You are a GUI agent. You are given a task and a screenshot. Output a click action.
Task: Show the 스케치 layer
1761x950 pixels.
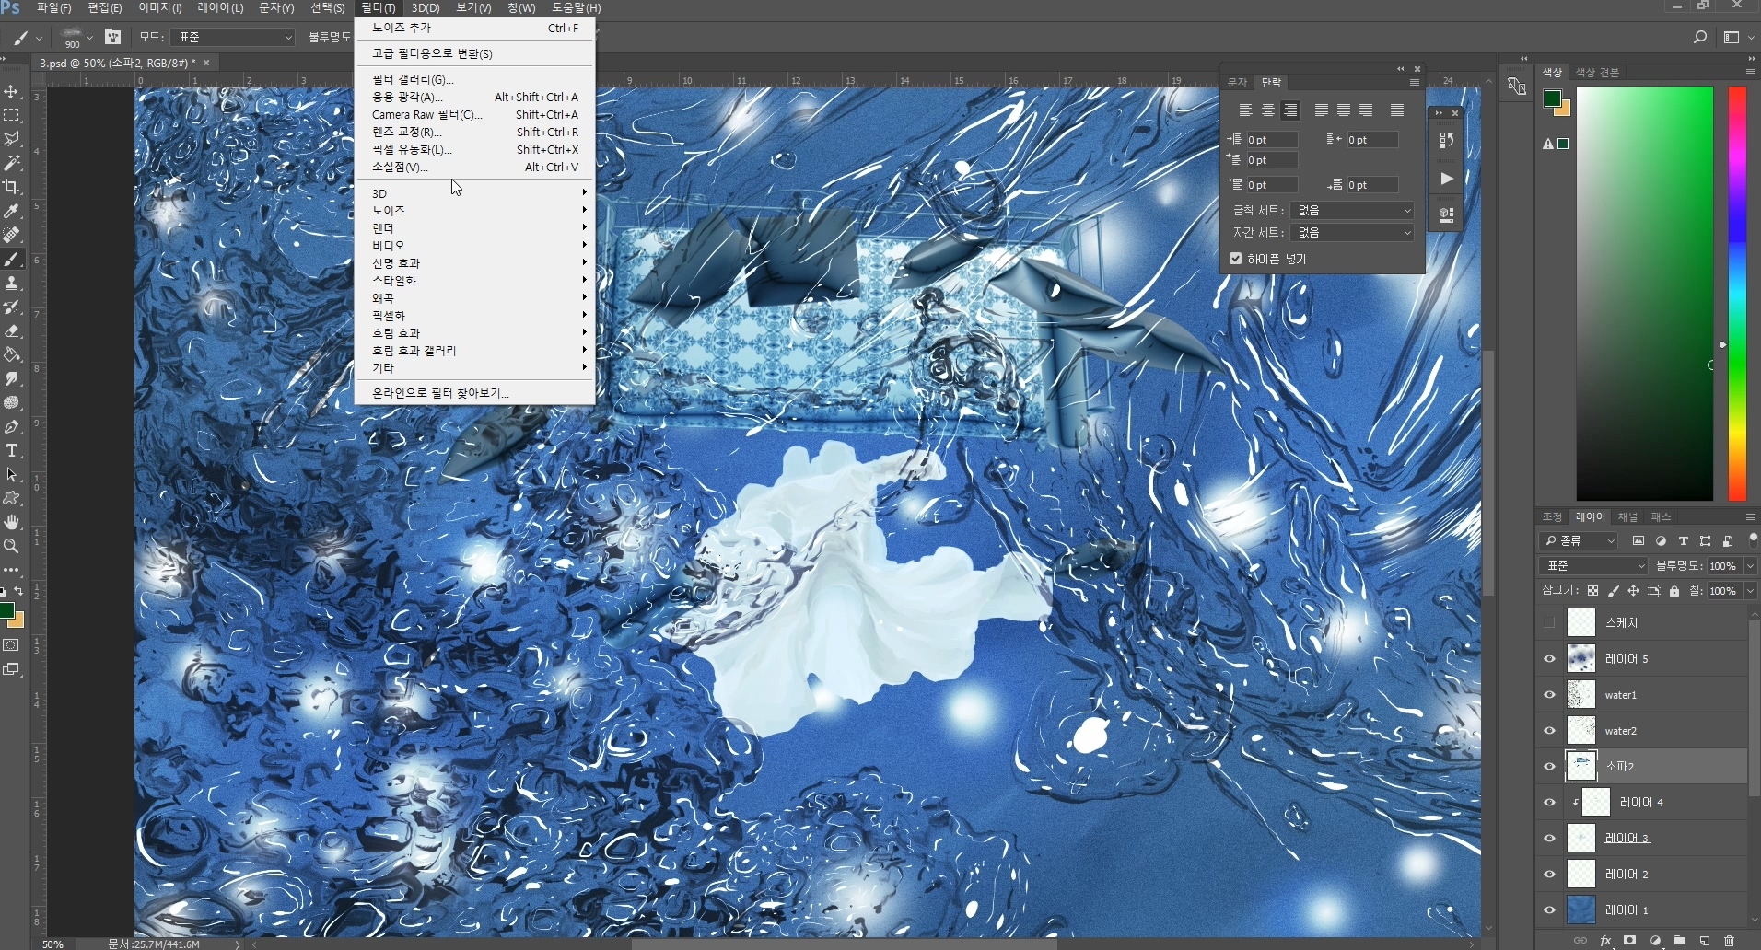coord(1549,623)
